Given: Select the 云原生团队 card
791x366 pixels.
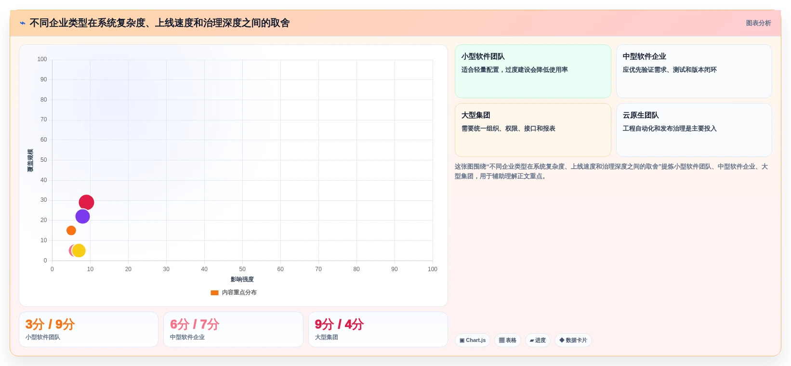Looking at the screenshot, I should 694,130.
